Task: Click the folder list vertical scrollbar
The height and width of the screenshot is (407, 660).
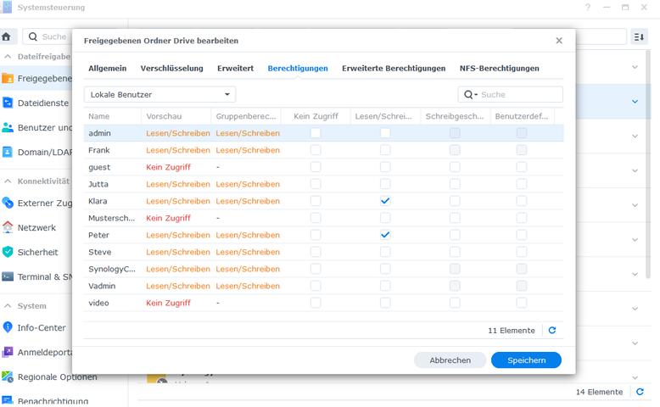Action: pyautogui.click(x=648, y=164)
